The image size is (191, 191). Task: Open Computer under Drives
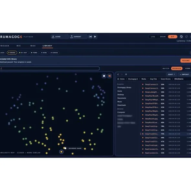(x=121, y=112)
